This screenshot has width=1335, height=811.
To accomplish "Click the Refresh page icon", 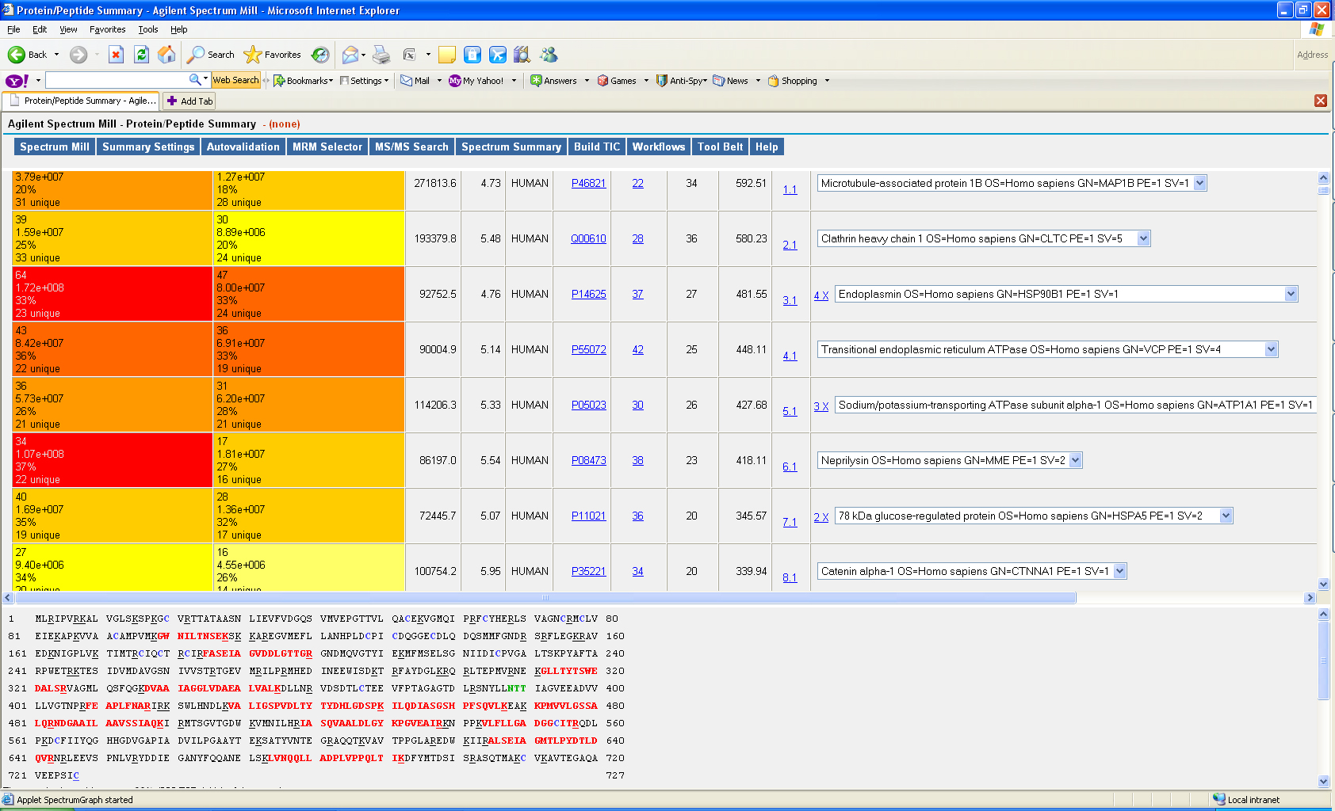I will tap(141, 55).
